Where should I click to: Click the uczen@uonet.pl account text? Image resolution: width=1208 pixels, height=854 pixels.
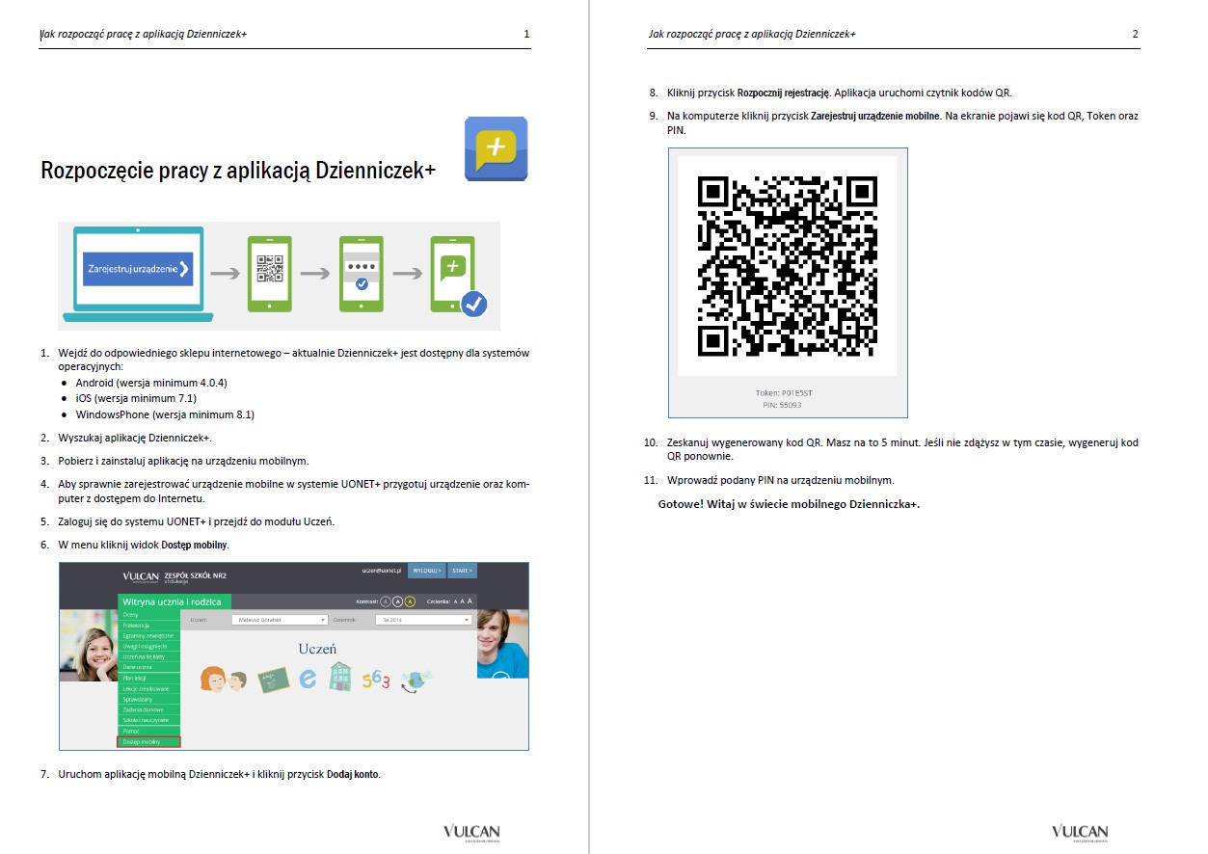click(381, 571)
